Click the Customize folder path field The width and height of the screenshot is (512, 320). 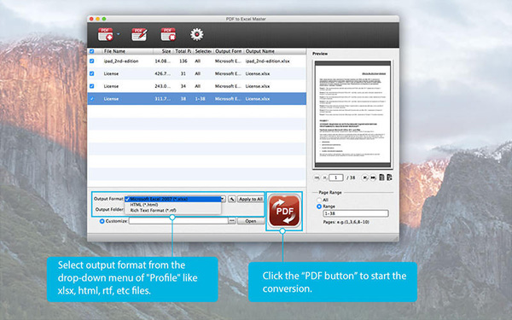[178, 221]
